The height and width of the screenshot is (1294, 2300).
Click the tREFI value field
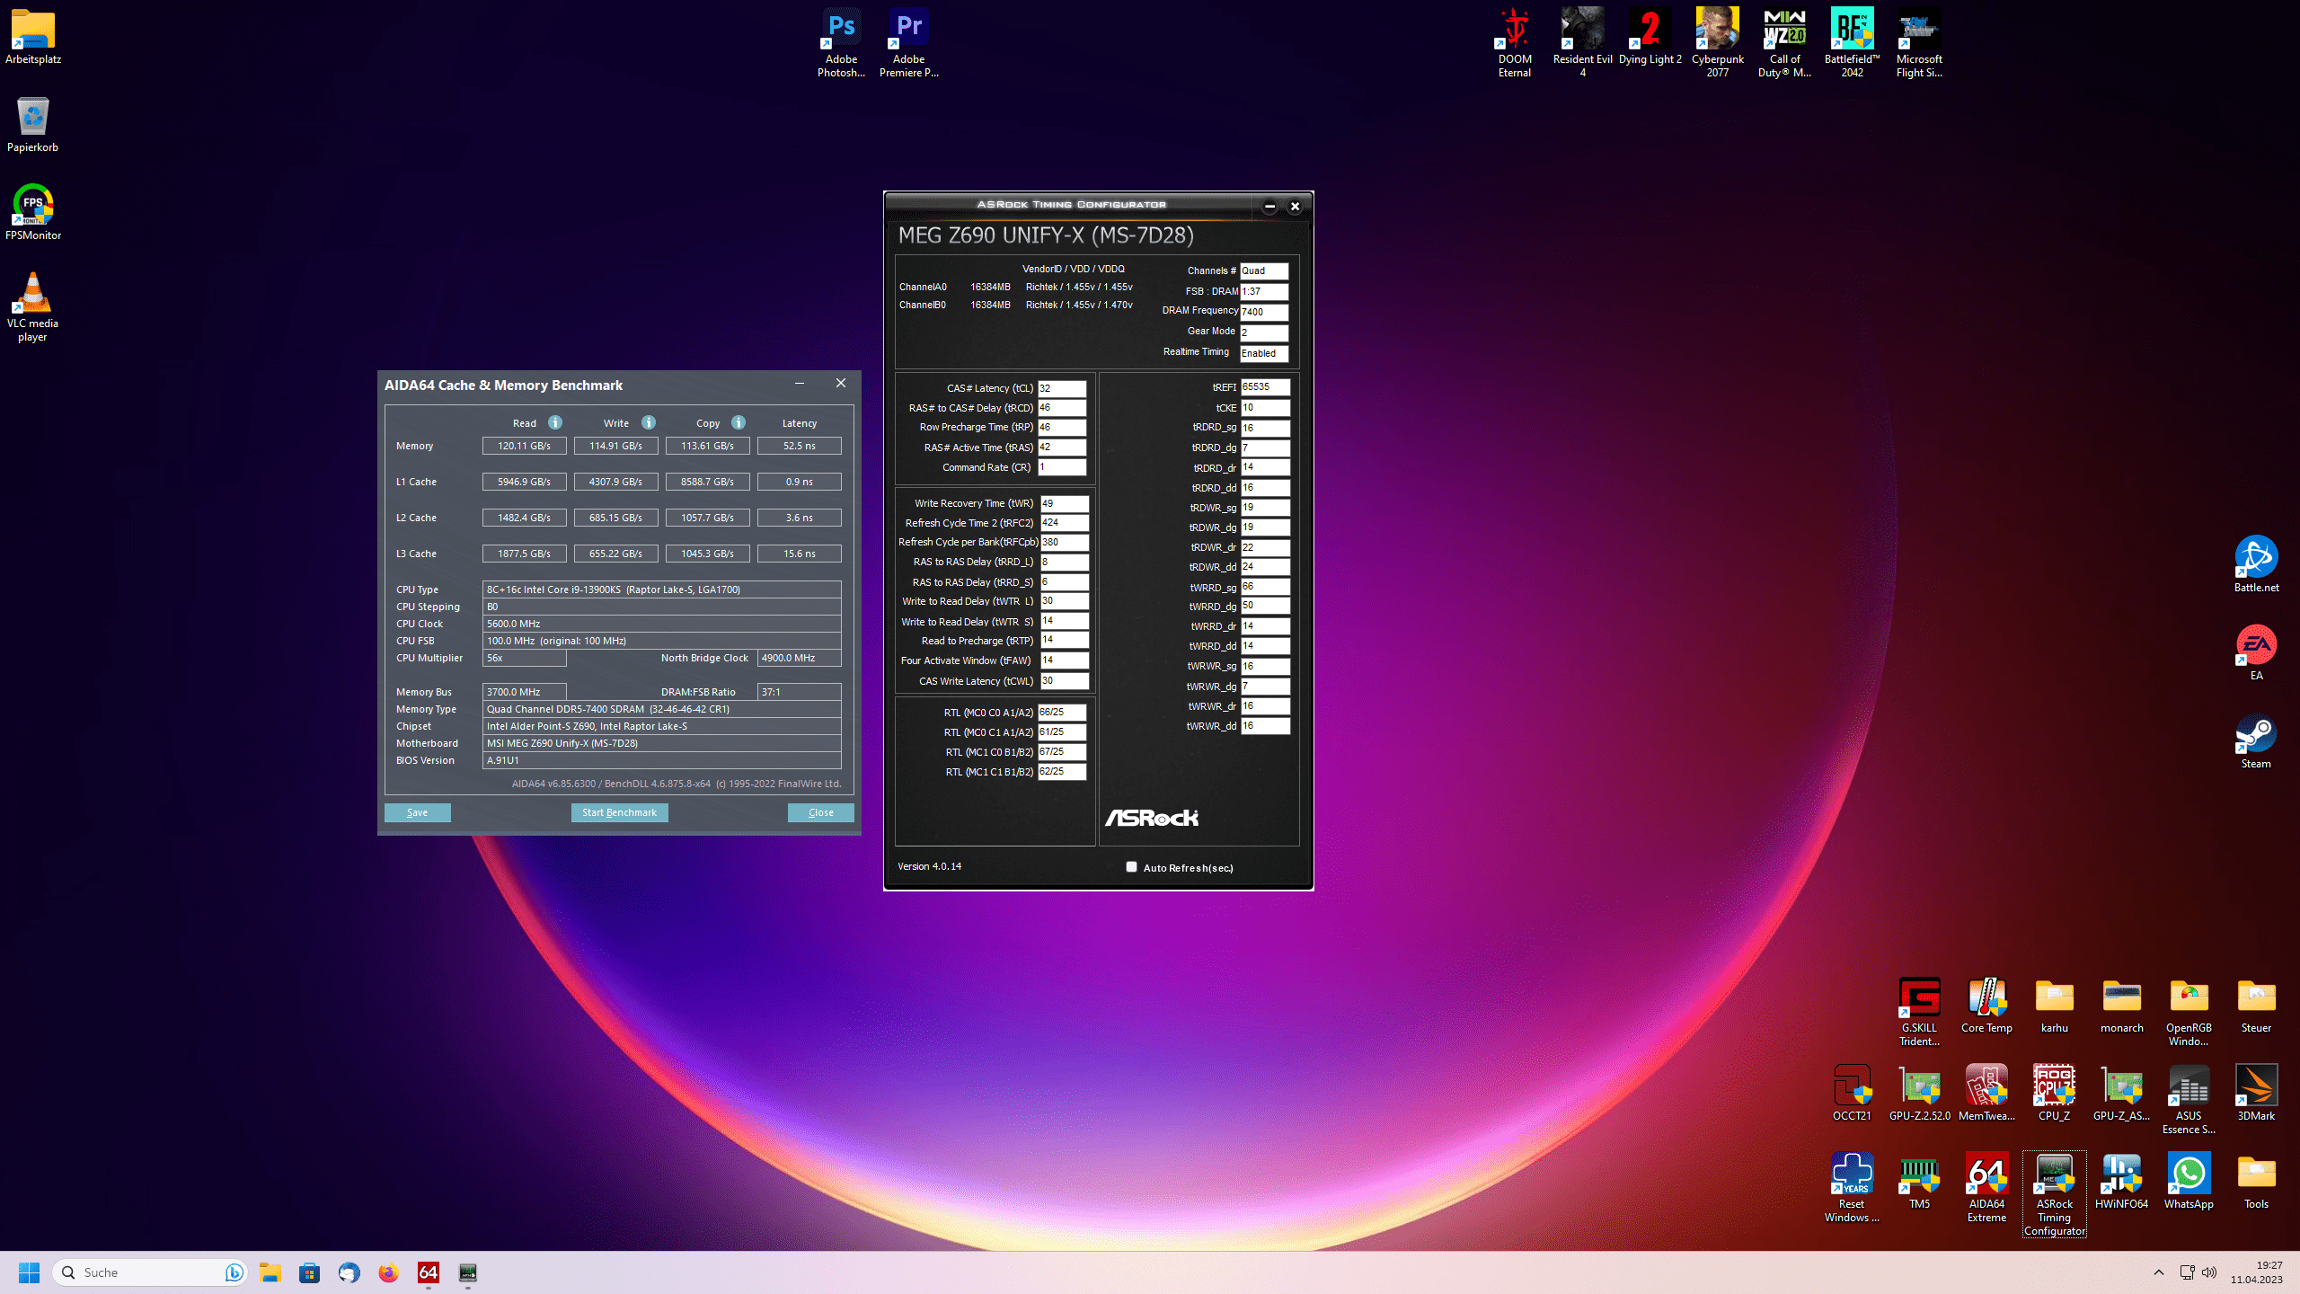[x=1265, y=387]
